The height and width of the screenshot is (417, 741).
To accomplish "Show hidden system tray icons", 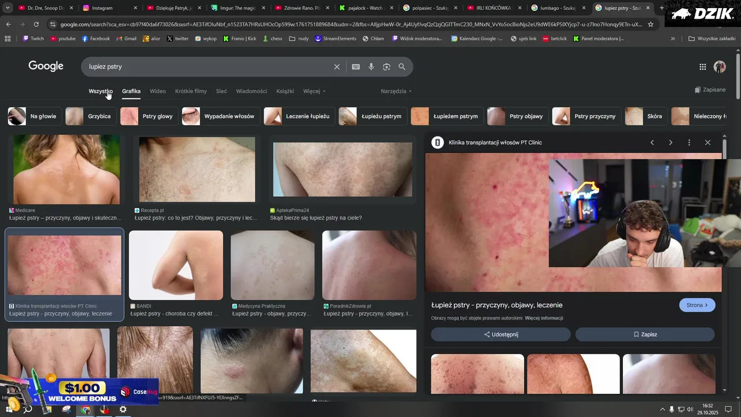I will [x=662, y=409].
